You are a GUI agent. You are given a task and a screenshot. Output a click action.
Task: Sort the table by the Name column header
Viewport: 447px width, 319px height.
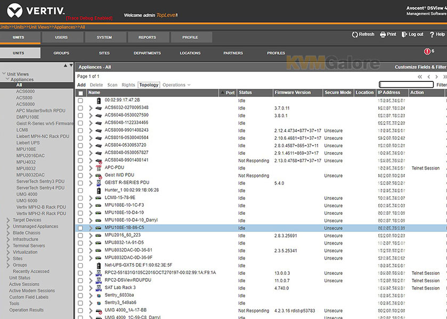click(x=94, y=93)
